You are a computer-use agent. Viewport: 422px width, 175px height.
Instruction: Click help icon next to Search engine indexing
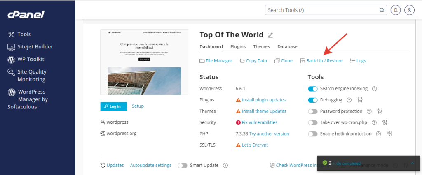click(x=375, y=89)
